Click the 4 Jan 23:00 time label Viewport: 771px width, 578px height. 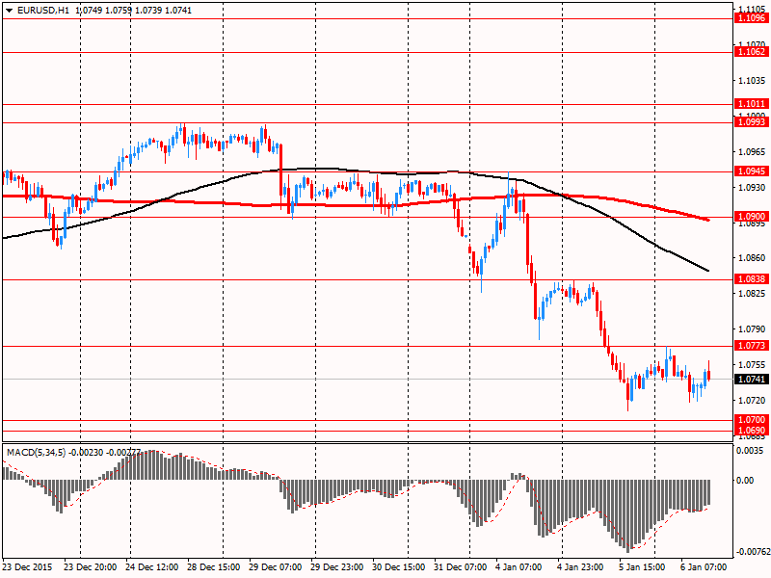tap(580, 566)
